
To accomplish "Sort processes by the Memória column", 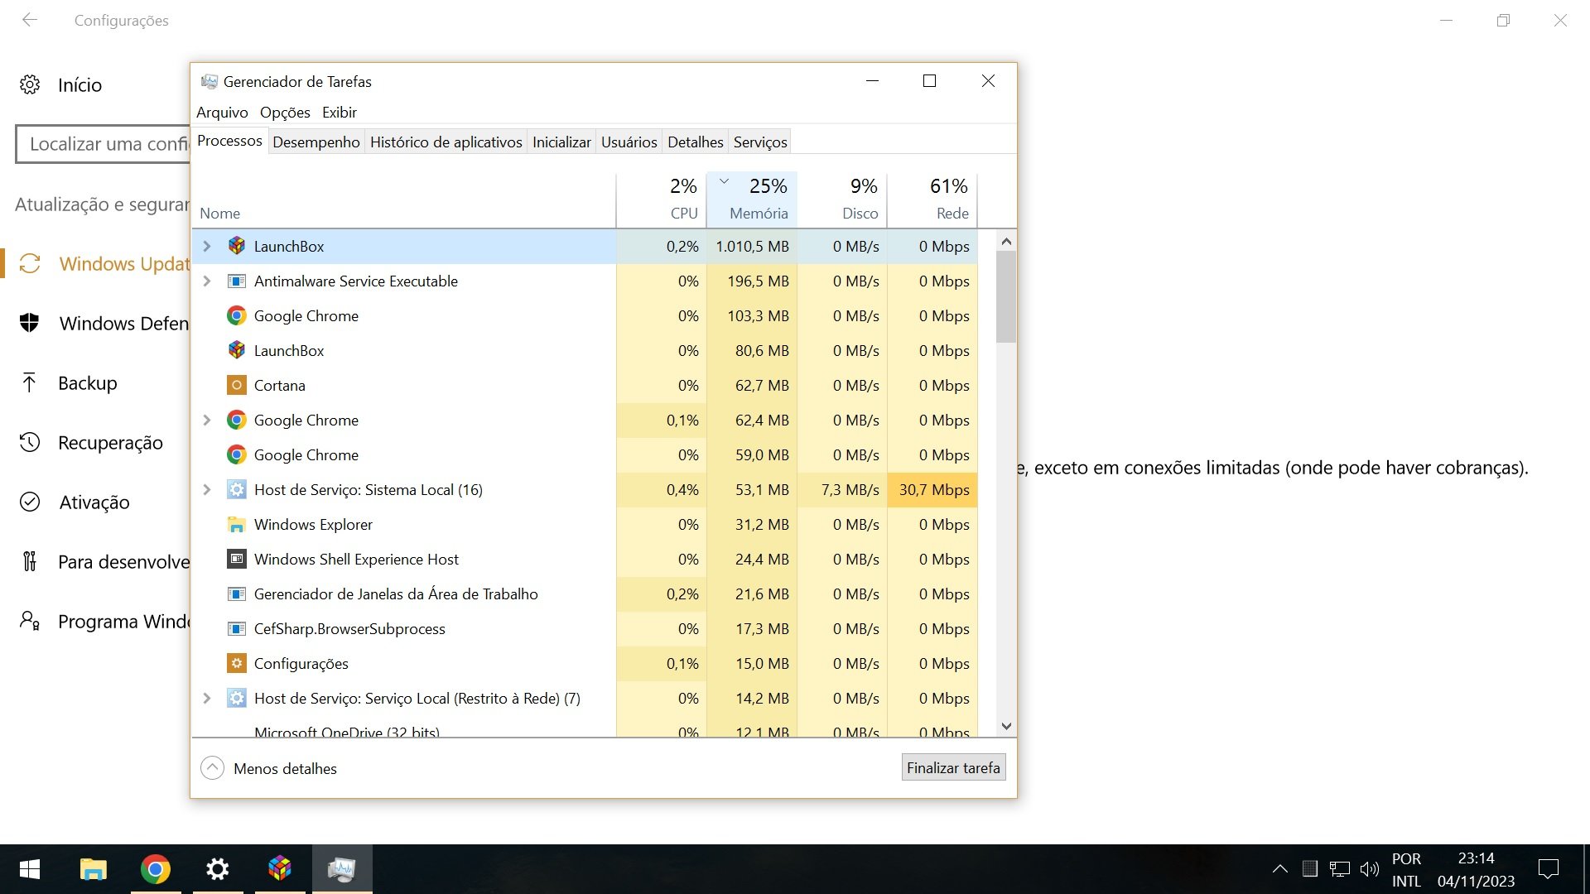I will [752, 199].
